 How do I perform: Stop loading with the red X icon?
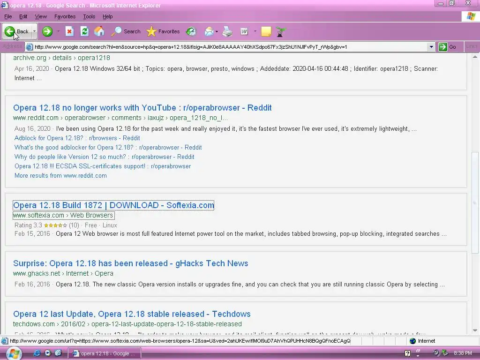pos(69,31)
